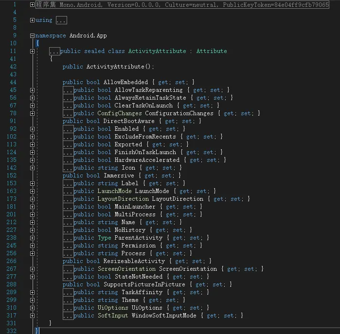Click the ellipsis box before the Theme property
Screen dimensions: 340x334
pos(68,300)
